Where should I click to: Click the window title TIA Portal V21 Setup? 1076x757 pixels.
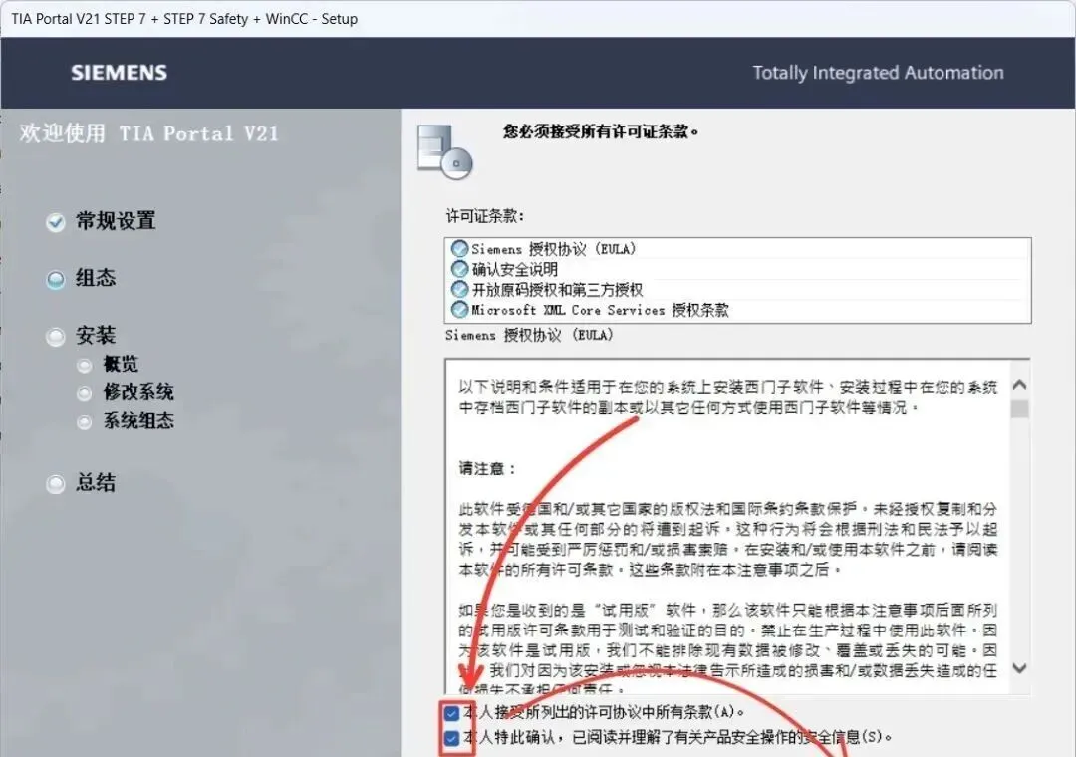tap(184, 19)
